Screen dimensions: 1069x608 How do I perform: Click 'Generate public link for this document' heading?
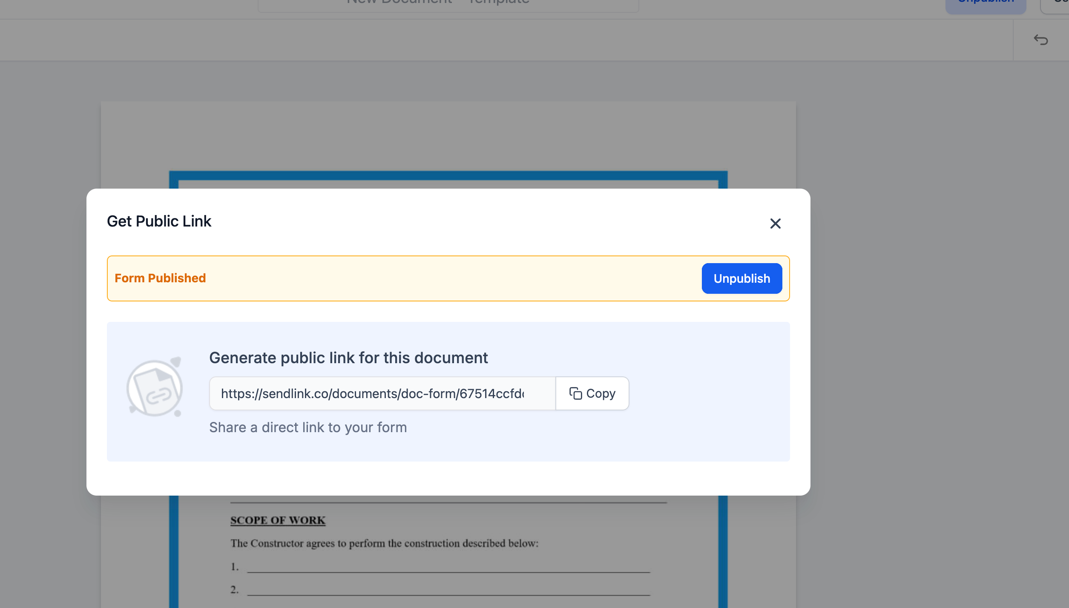pos(348,358)
